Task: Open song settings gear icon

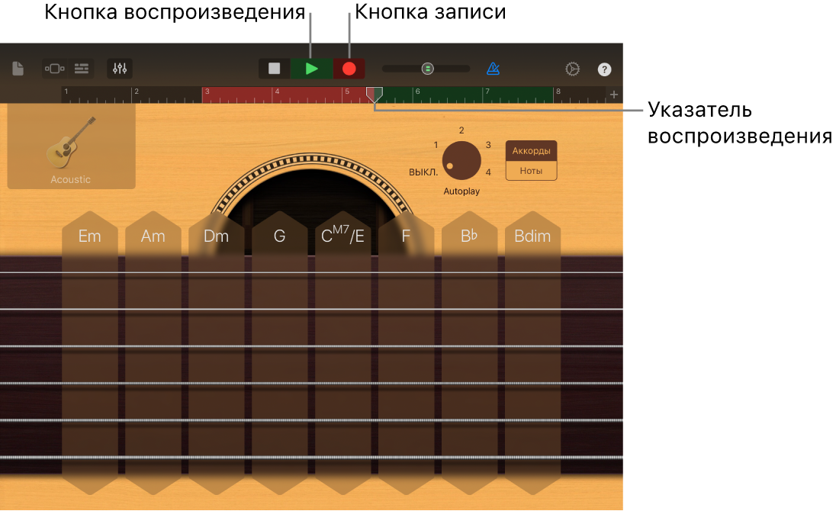Action: [572, 69]
